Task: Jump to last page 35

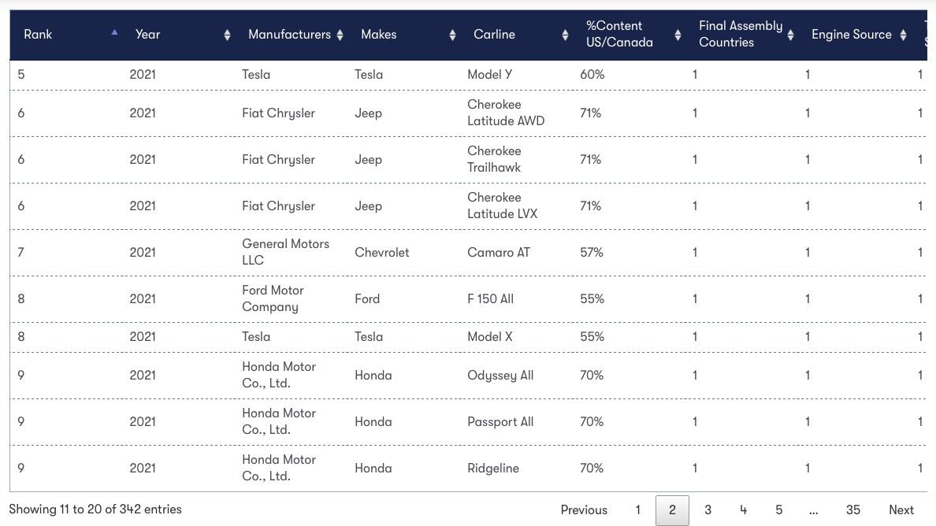Action: pos(852,510)
